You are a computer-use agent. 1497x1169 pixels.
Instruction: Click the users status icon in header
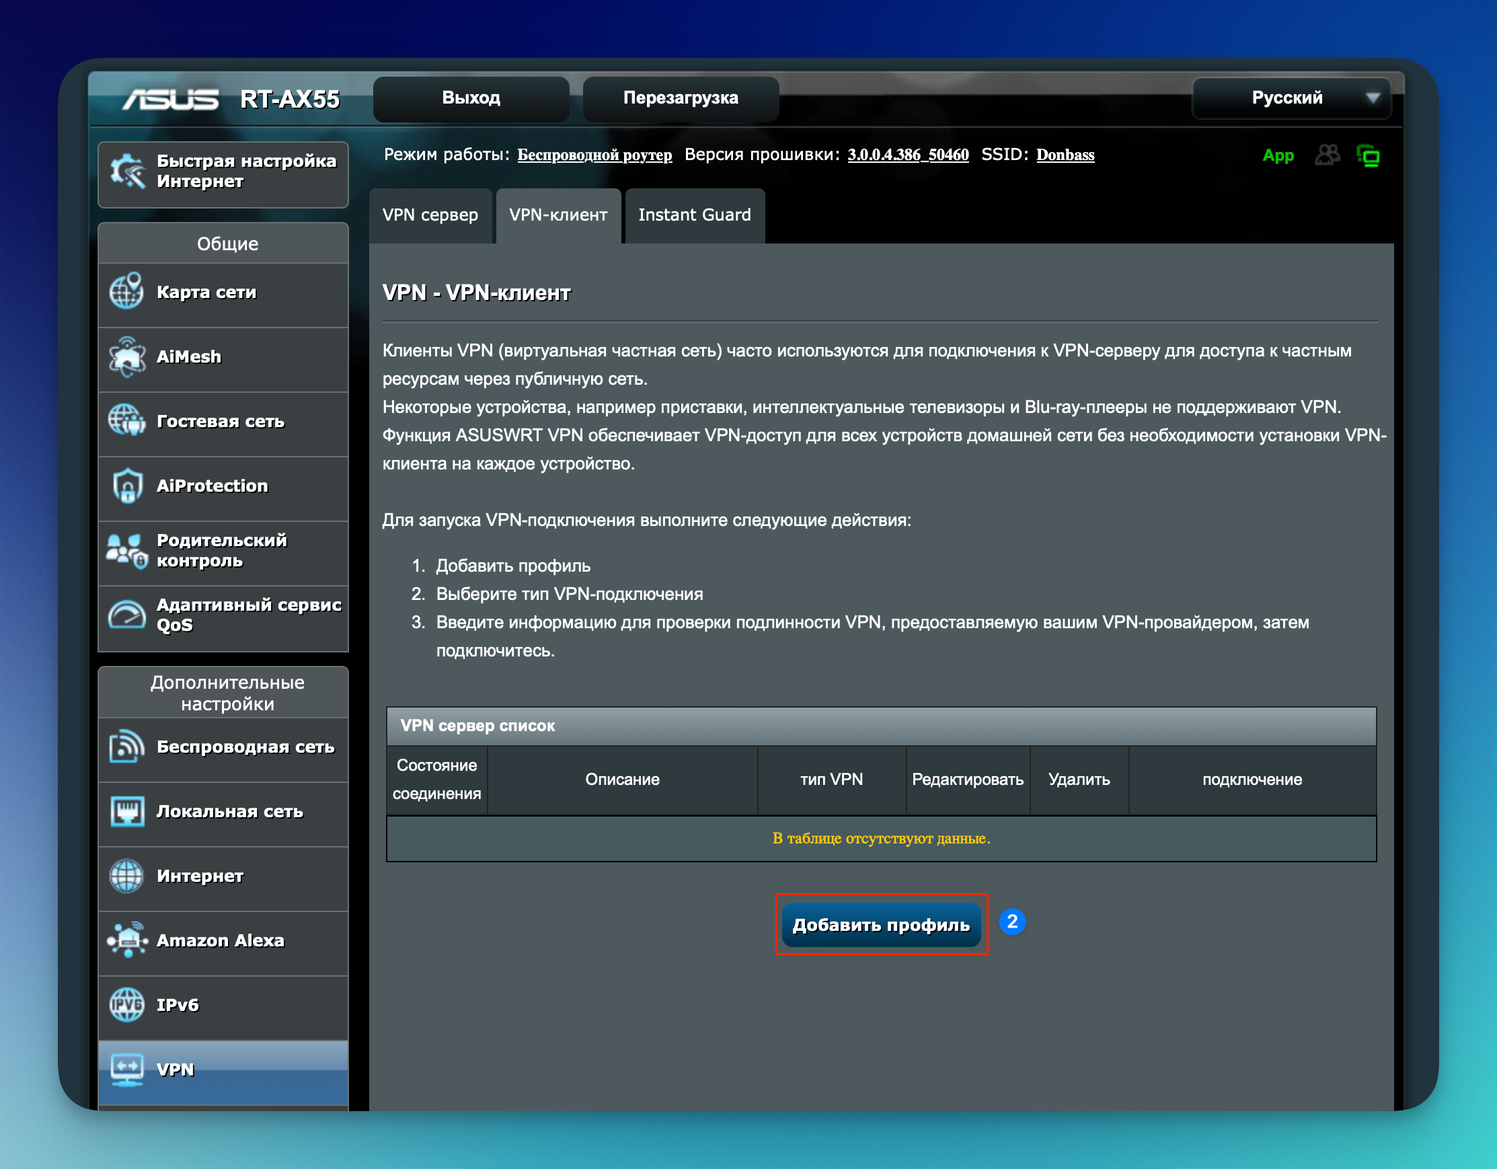tap(1327, 155)
